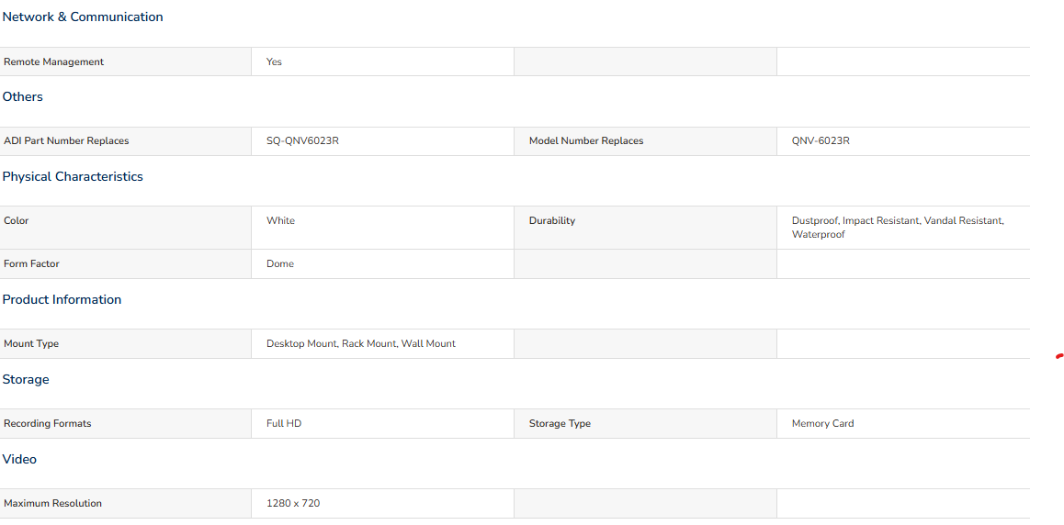Viewport: 1064px width, 525px height.
Task: Click the small red mark at right edge
Action: pos(1059,355)
